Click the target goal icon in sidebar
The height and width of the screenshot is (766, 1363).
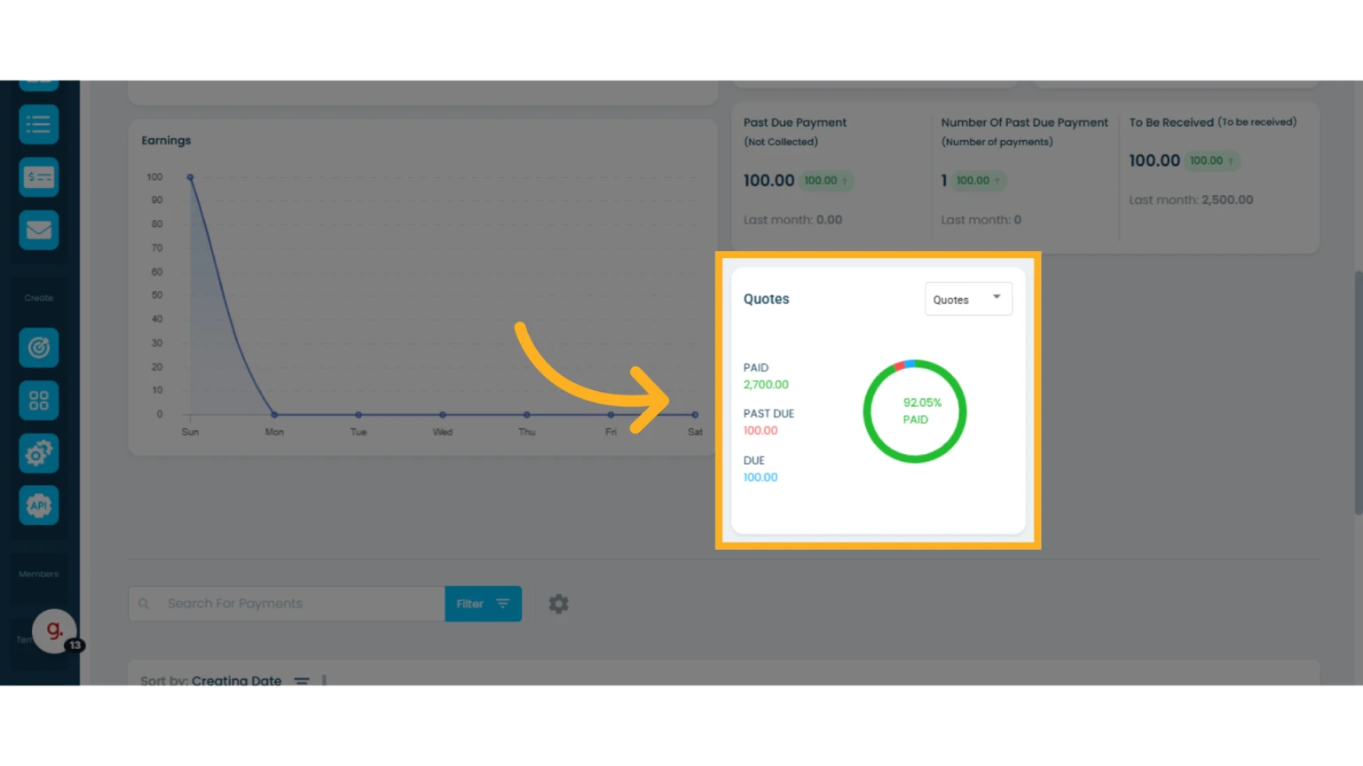[x=39, y=348]
